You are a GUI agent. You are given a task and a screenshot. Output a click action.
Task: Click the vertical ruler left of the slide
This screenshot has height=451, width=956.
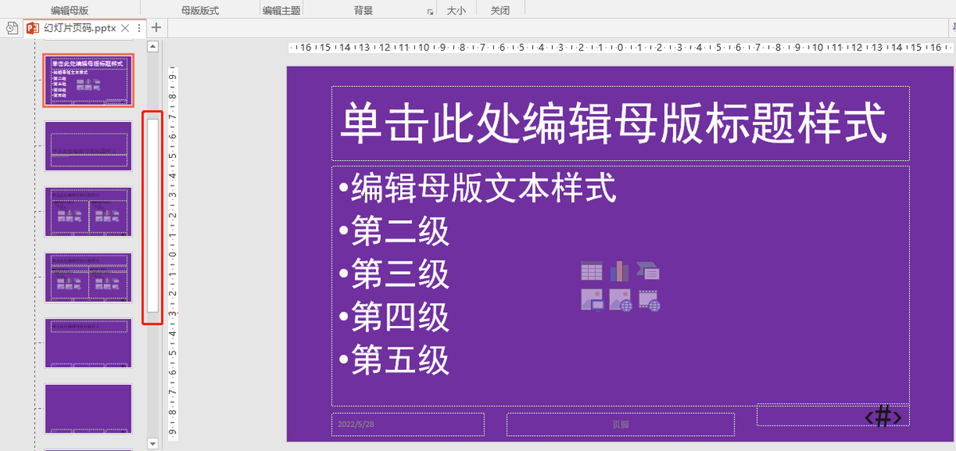(x=172, y=253)
